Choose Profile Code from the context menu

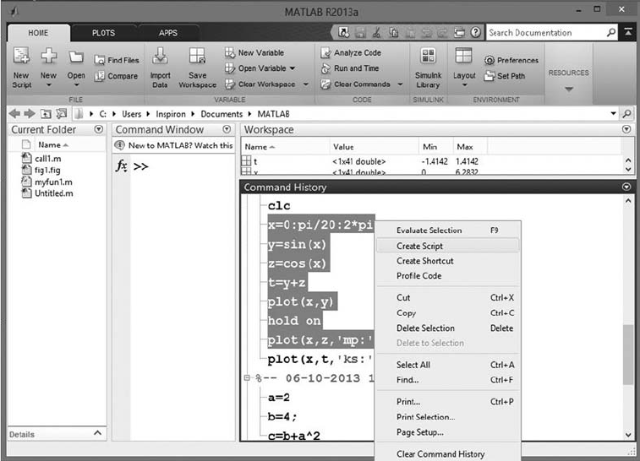(x=447, y=276)
